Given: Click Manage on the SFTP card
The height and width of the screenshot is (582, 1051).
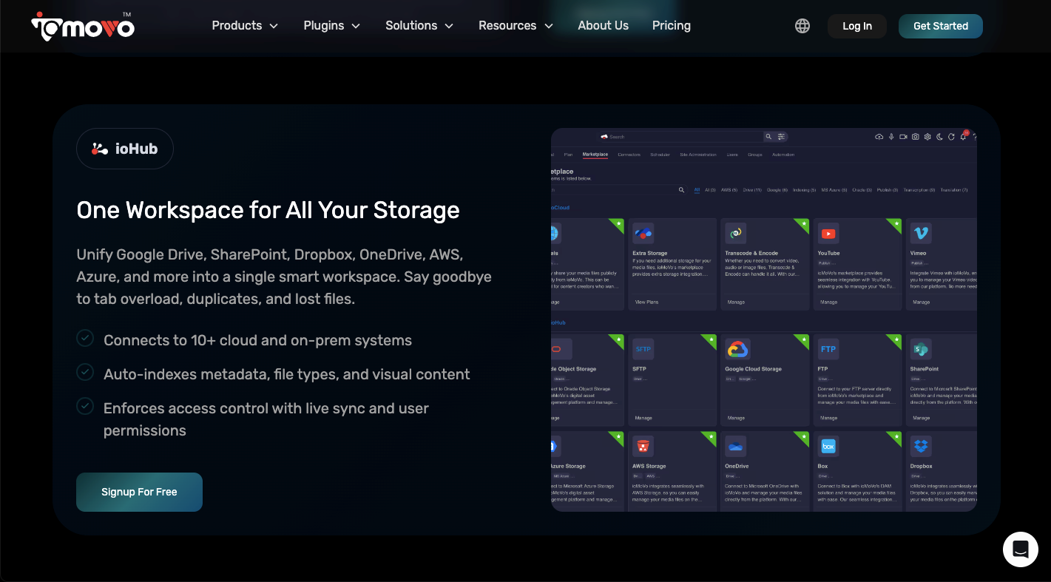Looking at the screenshot, I should coord(643,418).
